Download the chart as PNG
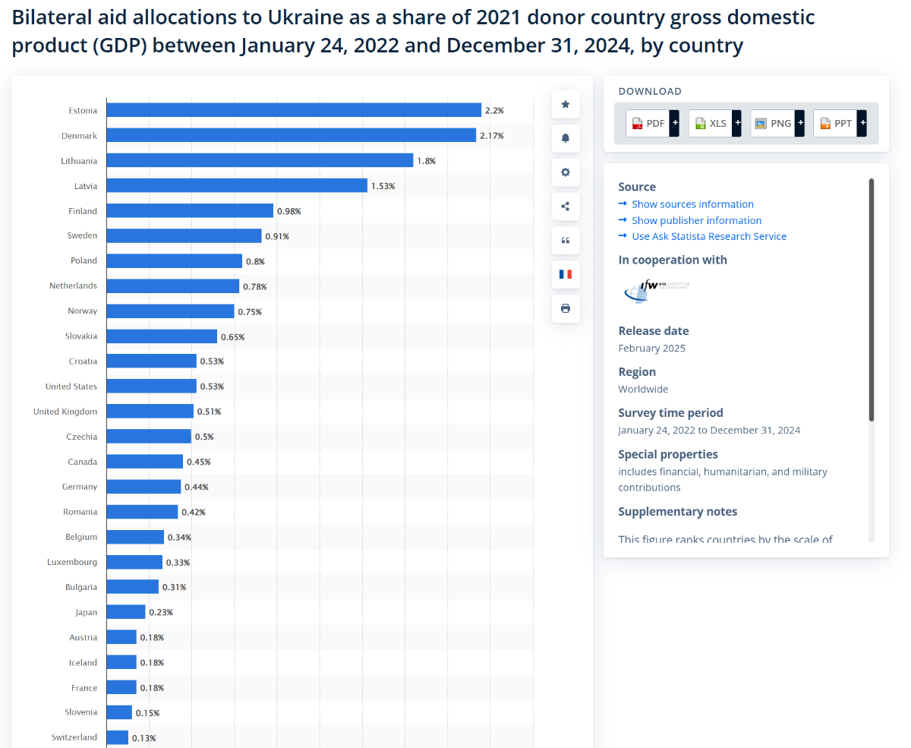The image size is (911, 748). tap(773, 123)
